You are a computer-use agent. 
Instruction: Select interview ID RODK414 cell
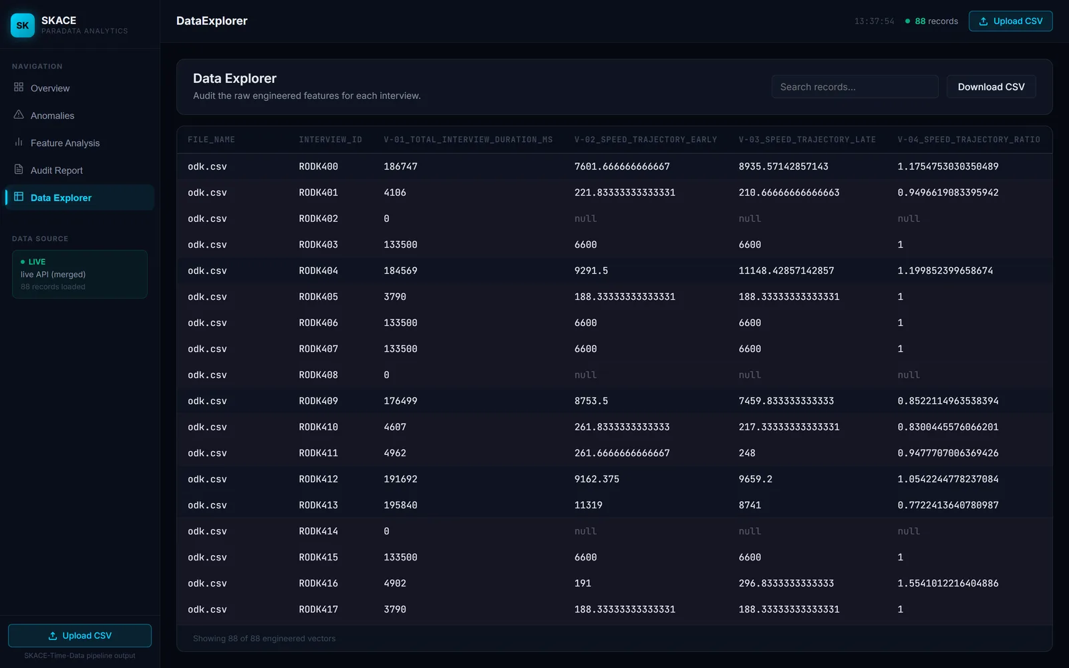point(318,531)
